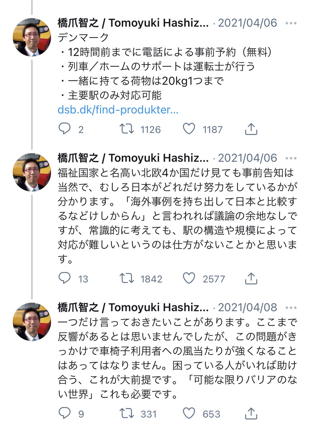Like the tweet with 2577 likes

pyautogui.click(x=189, y=279)
